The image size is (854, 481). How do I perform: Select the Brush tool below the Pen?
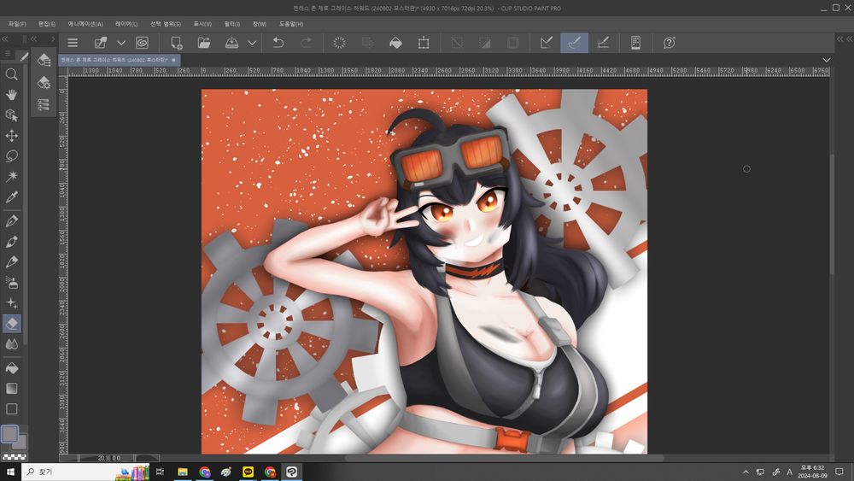[11, 241]
